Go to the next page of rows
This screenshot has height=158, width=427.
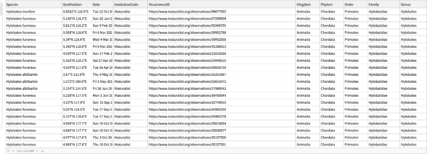[37, 151]
